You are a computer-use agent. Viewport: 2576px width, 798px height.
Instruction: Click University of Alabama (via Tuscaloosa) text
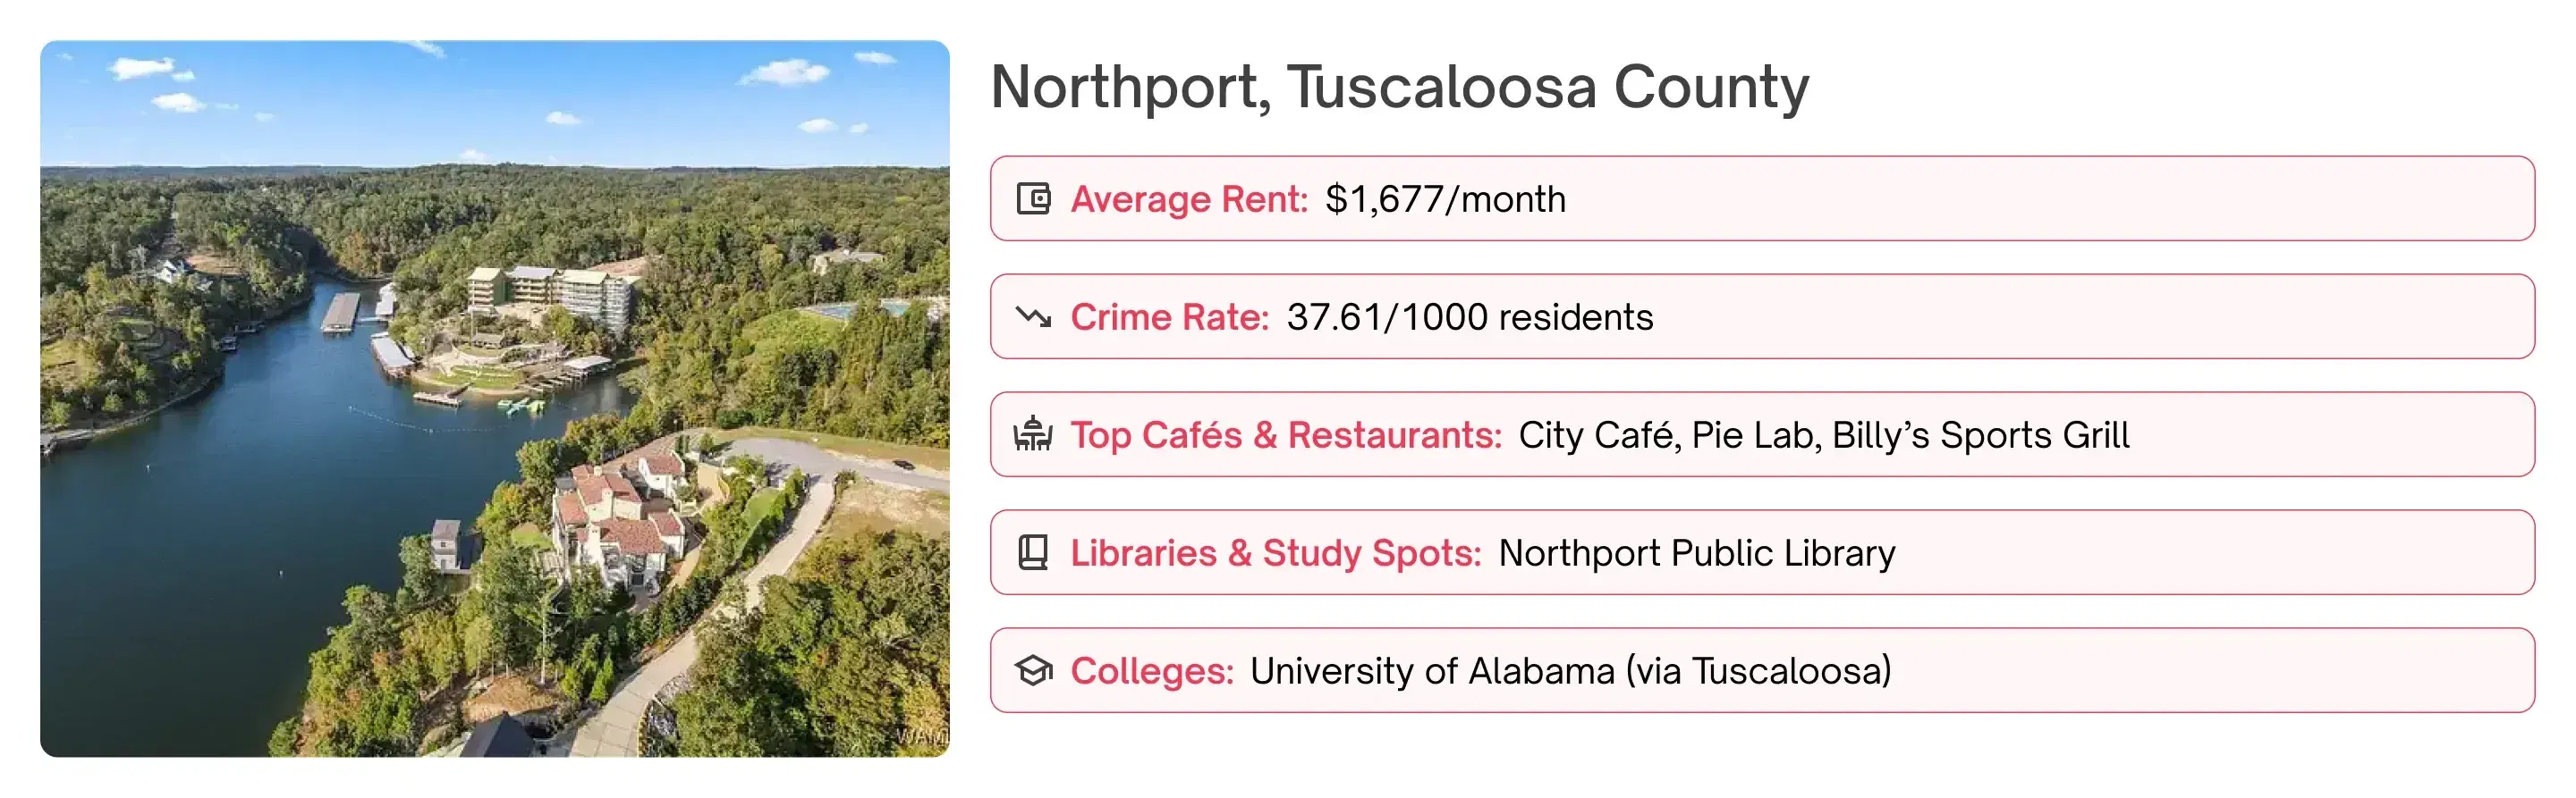[1570, 670]
